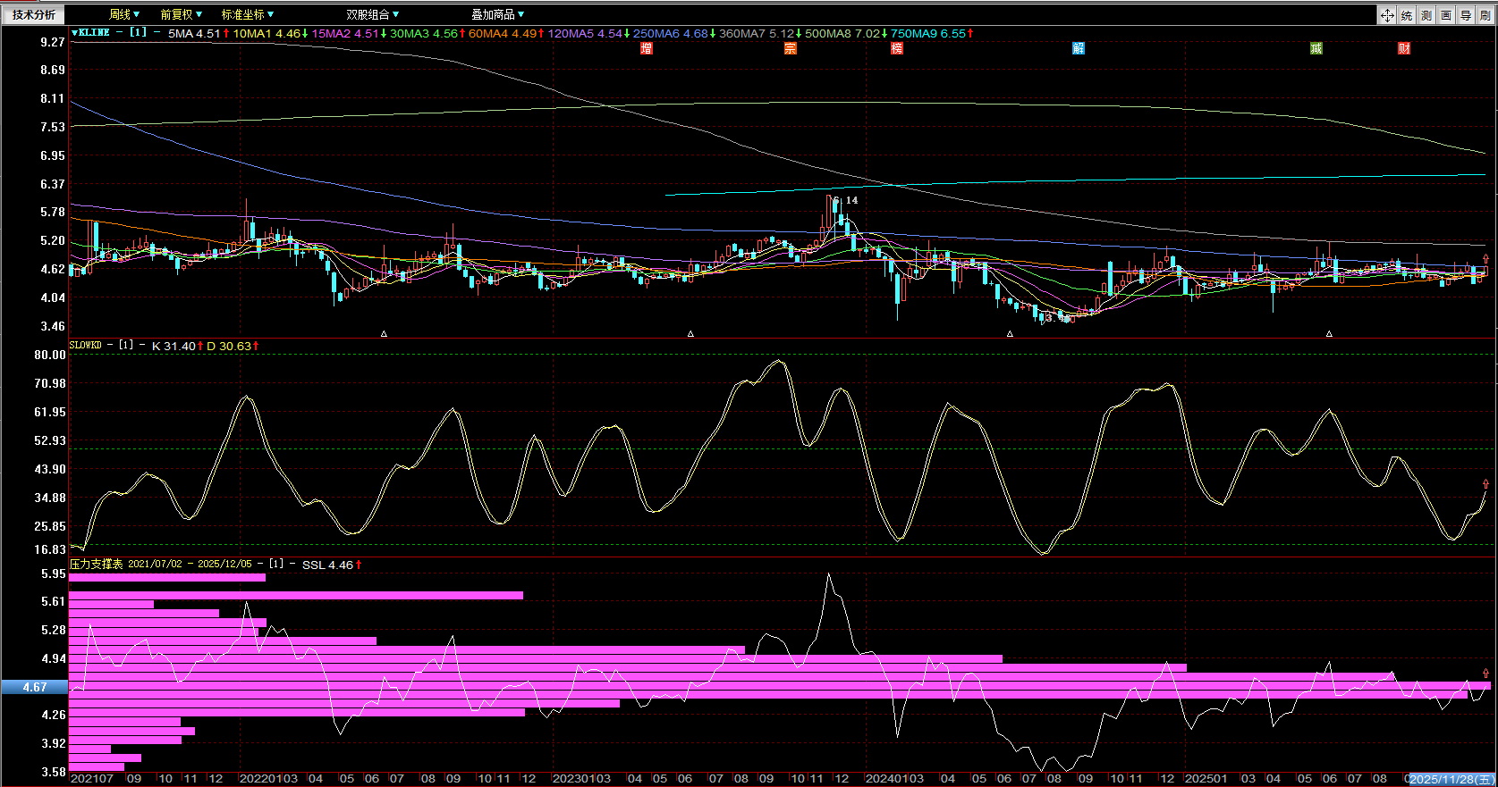Click the blue 解 event marker
The height and width of the screenshot is (787, 1498).
pyautogui.click(x=1079, y=48)
